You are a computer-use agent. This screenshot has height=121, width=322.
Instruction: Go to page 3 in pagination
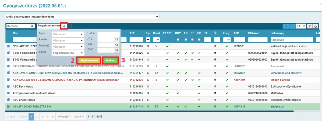42,116
